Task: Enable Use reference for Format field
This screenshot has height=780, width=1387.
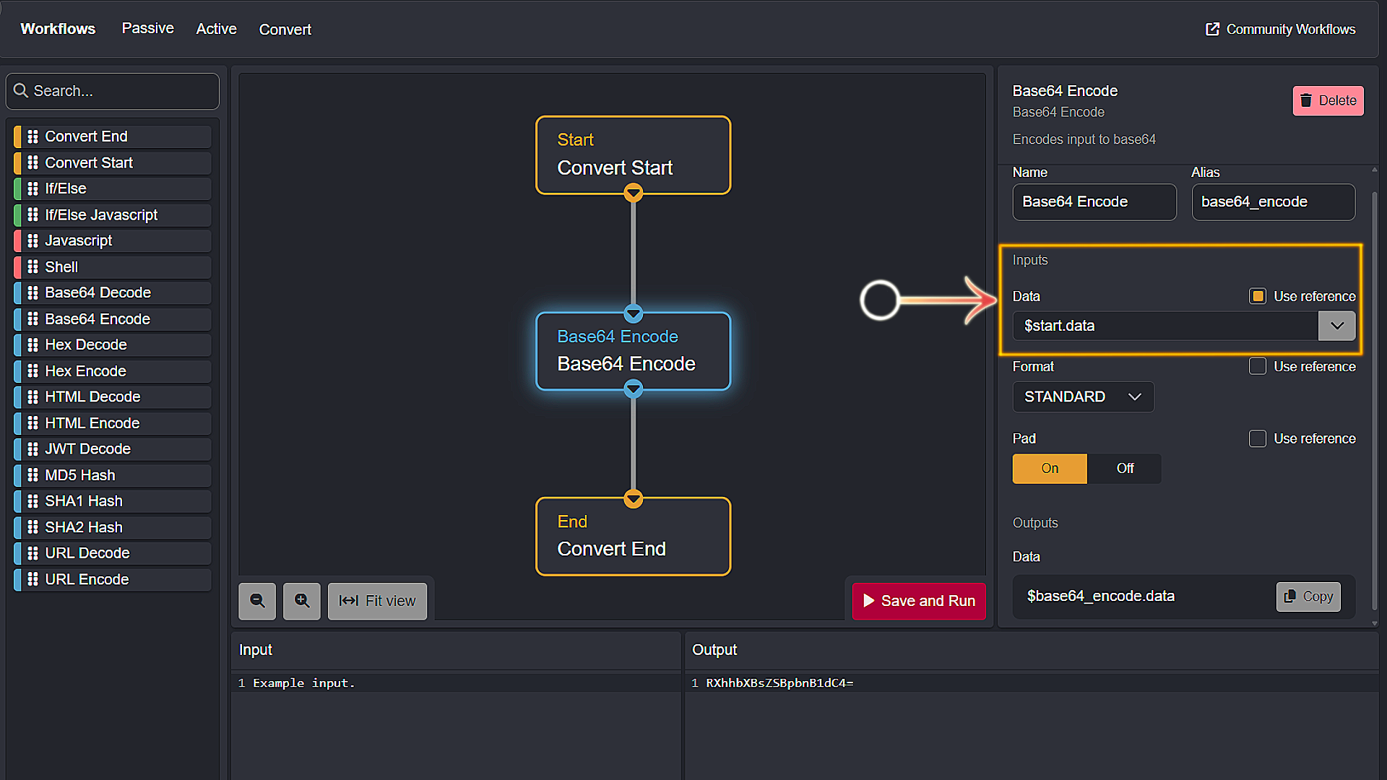Action: pyautogui.click(x=1259, y=365)
